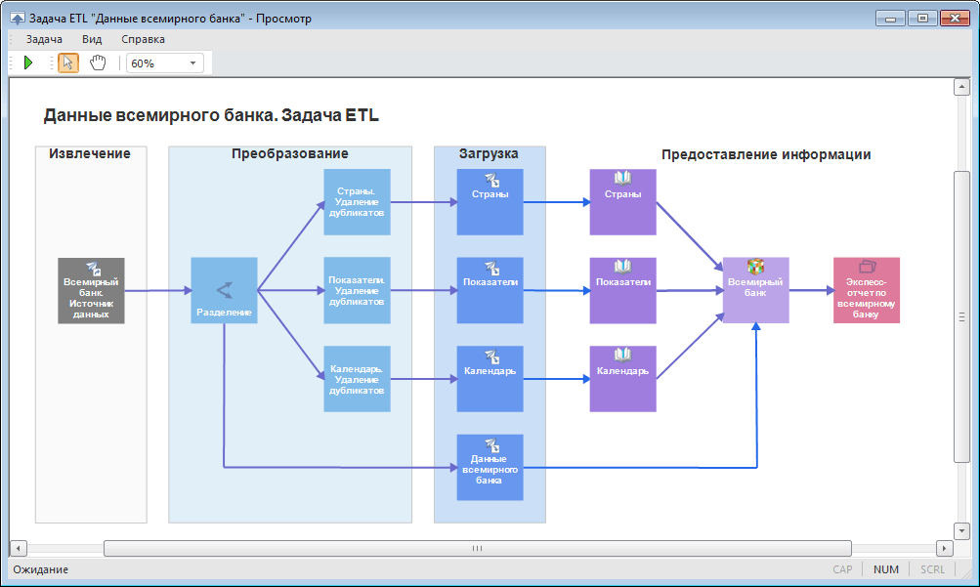Open the Вид menu
Screen dimensions: 980x587
pos(92,39)
